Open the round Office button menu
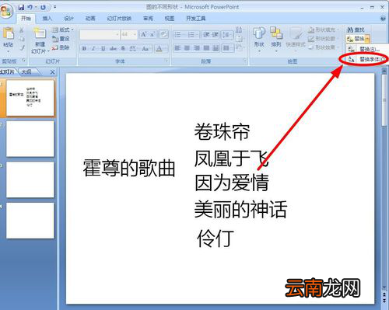The image size is (389, 310). click(6, 11)
